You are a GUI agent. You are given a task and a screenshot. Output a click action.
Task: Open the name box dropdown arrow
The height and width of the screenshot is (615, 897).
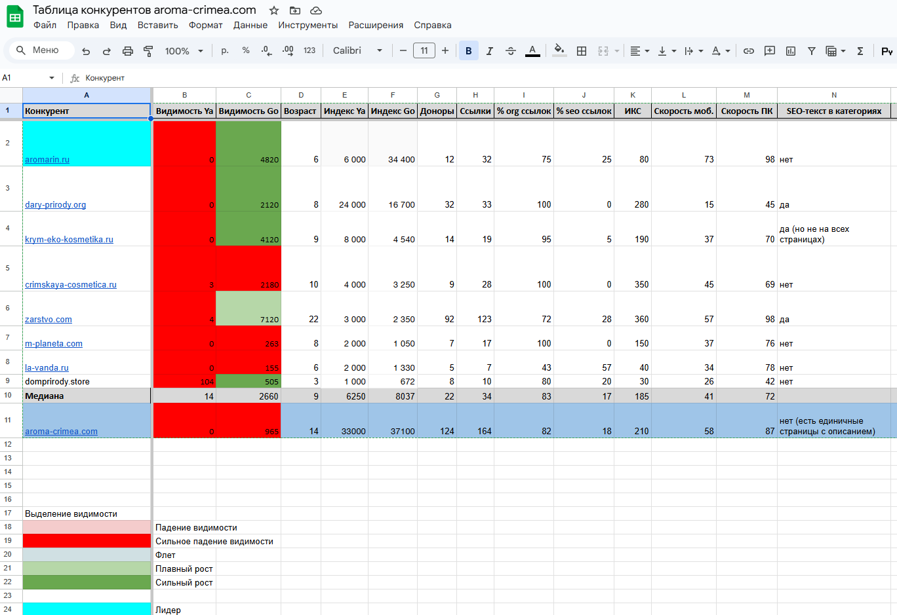[52, 78]
